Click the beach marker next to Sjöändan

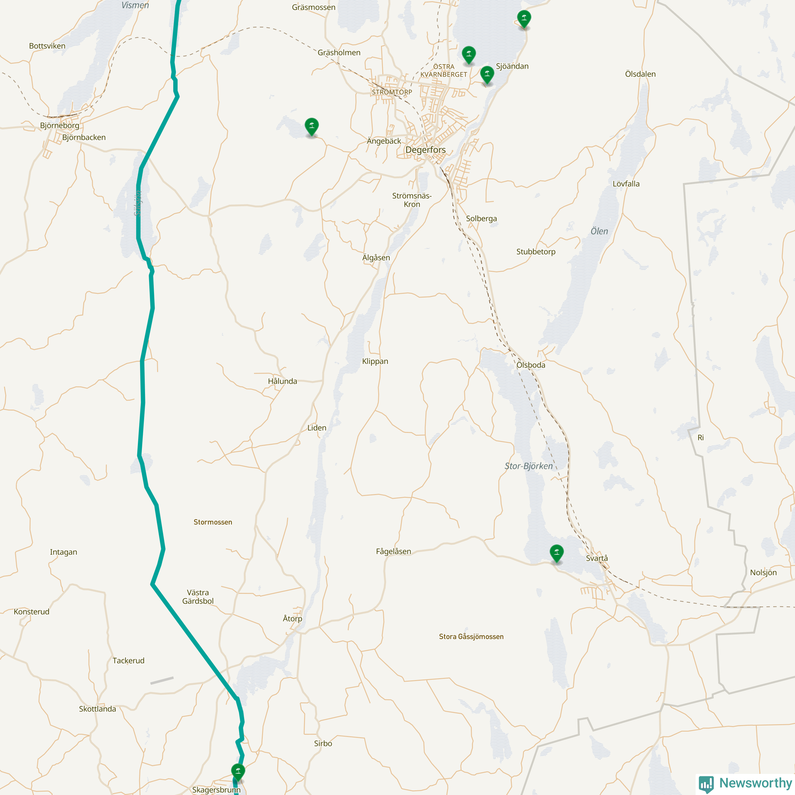click(x=487, y=75)
